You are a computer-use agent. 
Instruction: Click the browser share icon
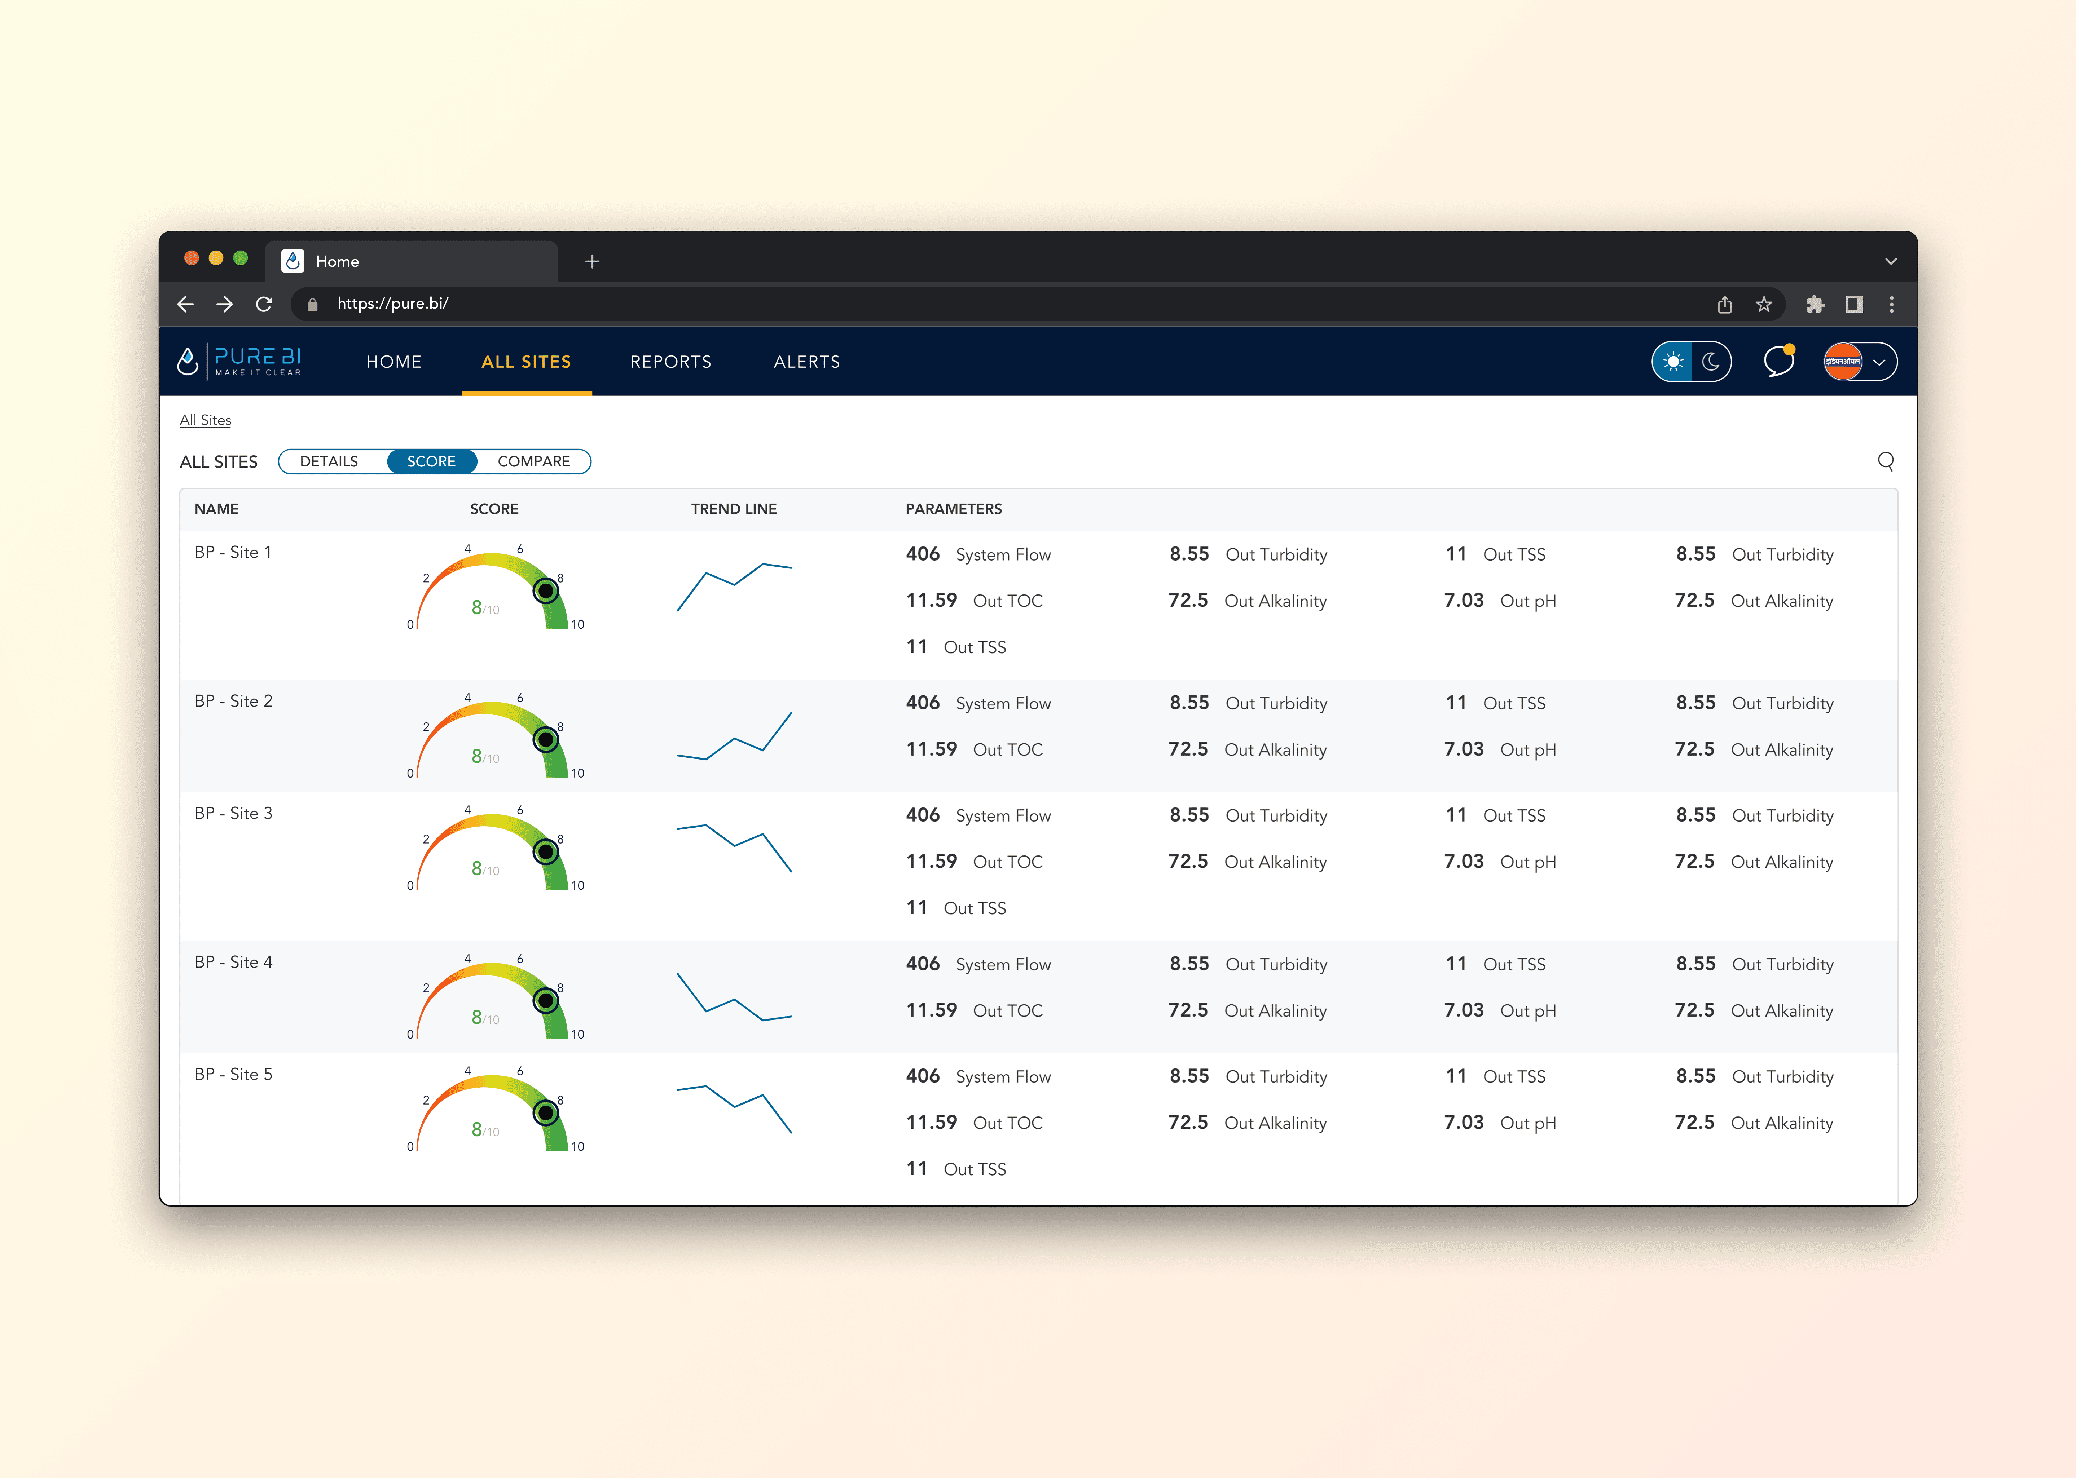(1725, 304)
